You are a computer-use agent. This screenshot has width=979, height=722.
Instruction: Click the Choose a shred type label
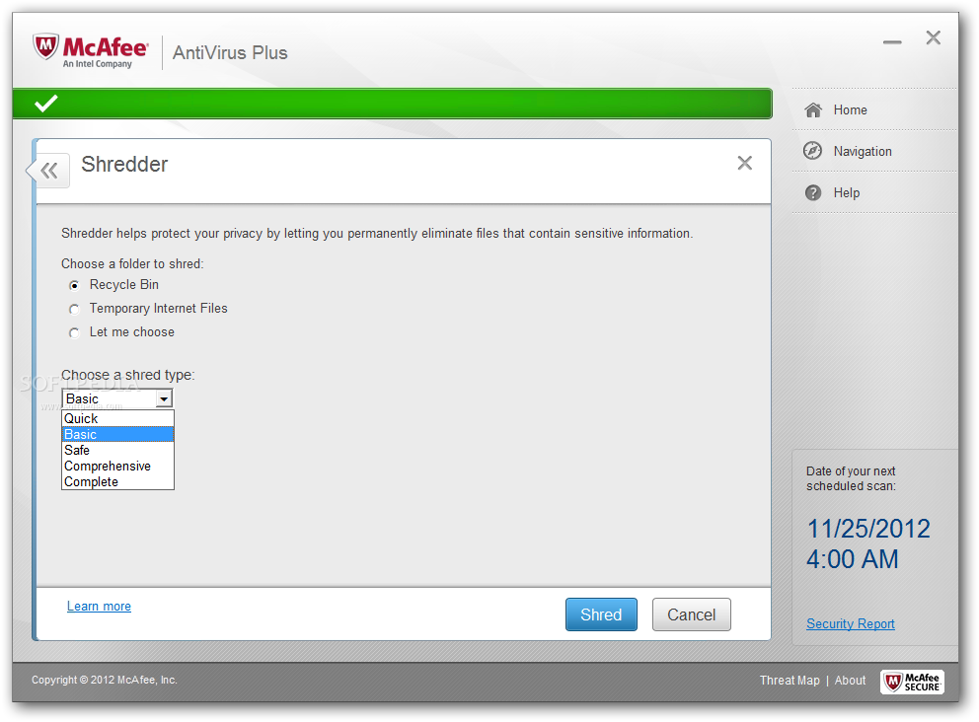128,375
